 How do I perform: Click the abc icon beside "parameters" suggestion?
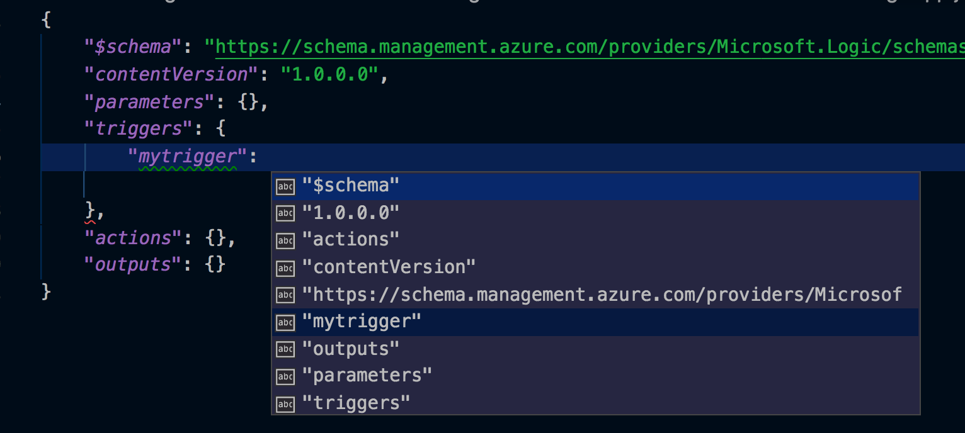[285, 376]
